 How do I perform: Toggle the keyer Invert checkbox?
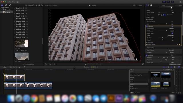tap(172, 10)
